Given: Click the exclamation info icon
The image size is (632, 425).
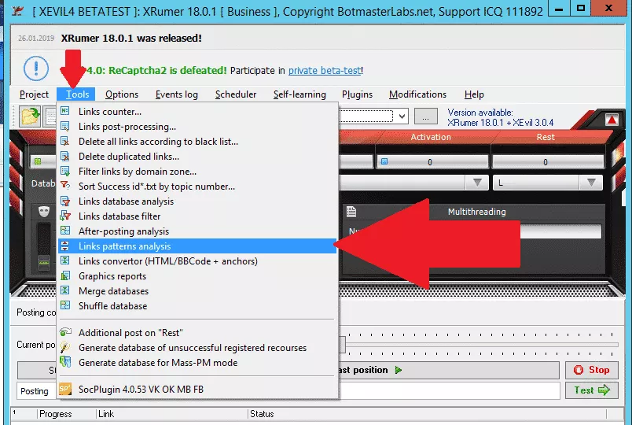Looking at the screenshot, I should 36,68.
